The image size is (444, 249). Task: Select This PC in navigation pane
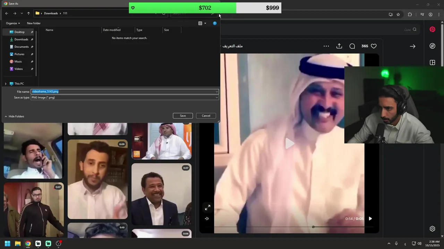[x=19, y=84]
